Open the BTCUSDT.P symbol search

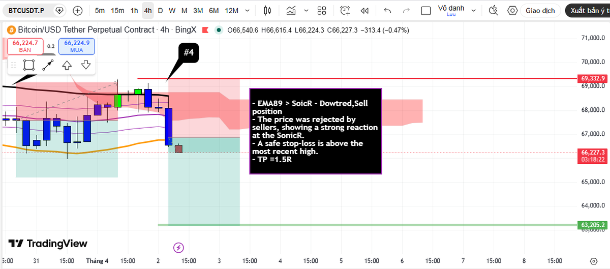(27, 10)
